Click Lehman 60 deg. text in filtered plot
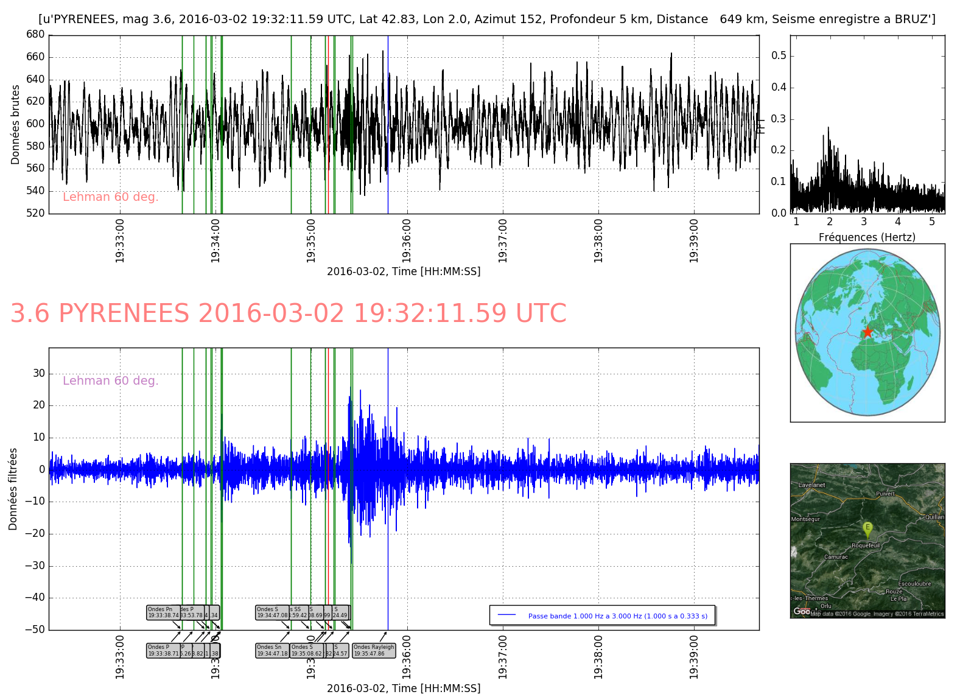 (x=110, y=380)
